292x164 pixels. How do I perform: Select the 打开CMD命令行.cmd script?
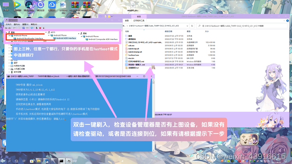pos(171,61)
